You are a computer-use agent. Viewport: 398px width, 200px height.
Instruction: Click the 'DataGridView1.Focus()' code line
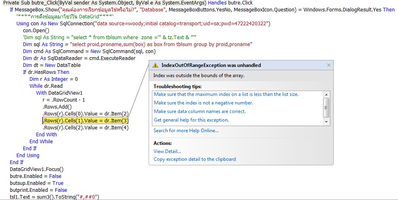click(x=37, y=169)
